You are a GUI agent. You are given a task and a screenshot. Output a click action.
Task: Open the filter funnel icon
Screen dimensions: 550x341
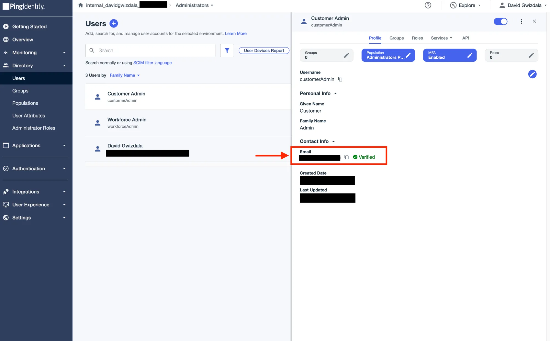point(227,50)
